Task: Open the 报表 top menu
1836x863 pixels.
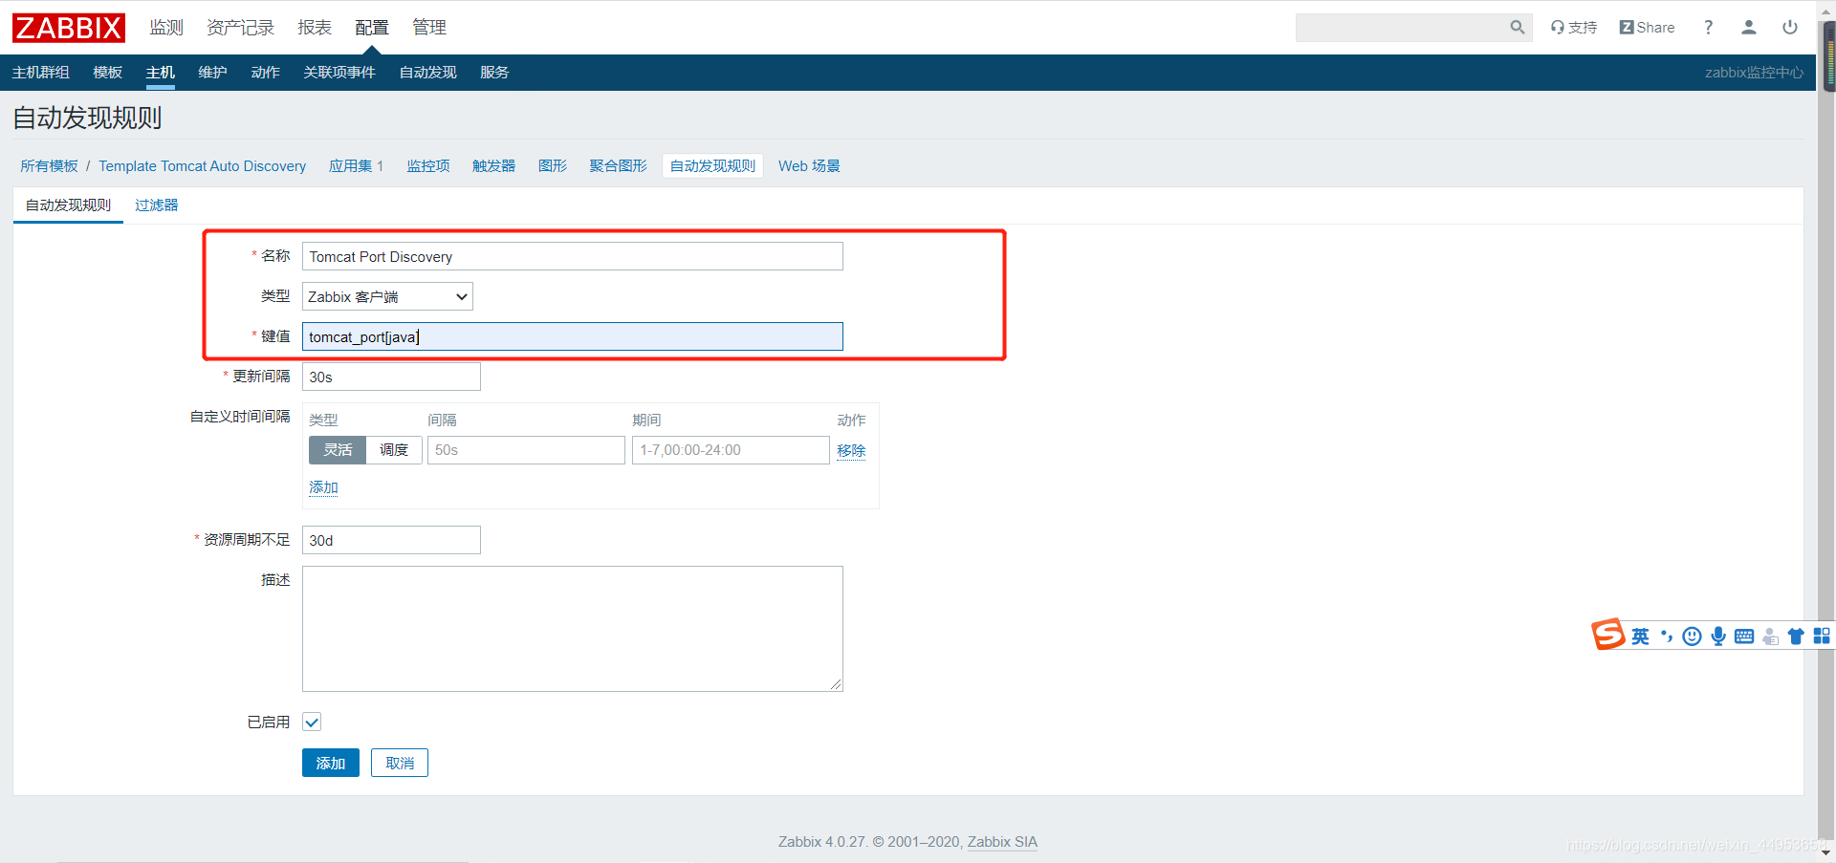Action: click(315, 28)
